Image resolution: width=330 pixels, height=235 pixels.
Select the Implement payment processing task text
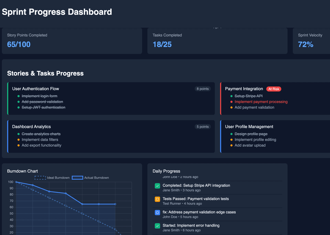261,102
